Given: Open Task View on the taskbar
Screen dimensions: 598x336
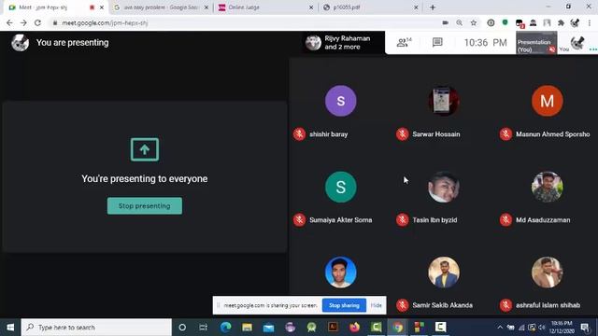Looking at the screenshot, I should click(x=204, y=328).
